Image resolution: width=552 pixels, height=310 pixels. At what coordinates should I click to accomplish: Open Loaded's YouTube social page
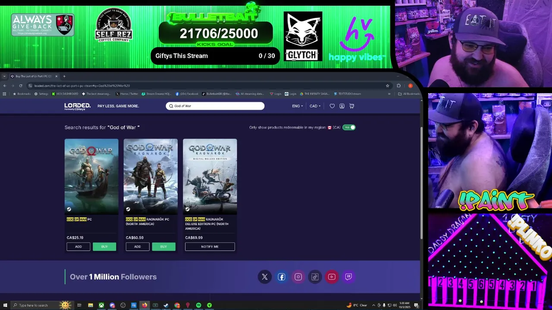(332, 277)
